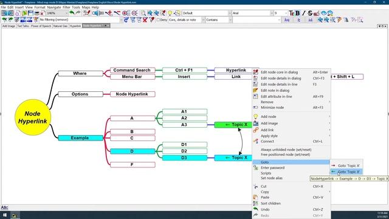Click the Freeplane icon in the taskbar
This screenshot has width=389, height=219.
(15, 215)
